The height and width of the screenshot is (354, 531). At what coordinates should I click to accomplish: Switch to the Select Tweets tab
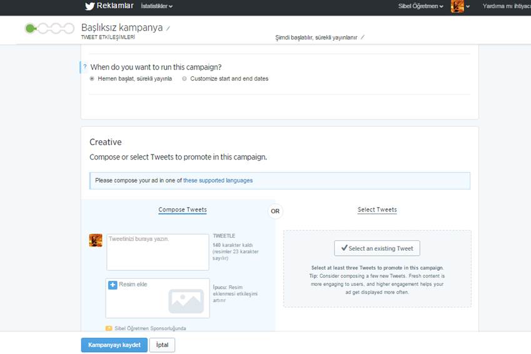pos(377,210)
